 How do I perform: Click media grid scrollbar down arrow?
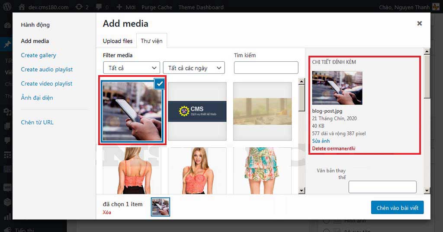pyautogui.click(x=302, y=191)
